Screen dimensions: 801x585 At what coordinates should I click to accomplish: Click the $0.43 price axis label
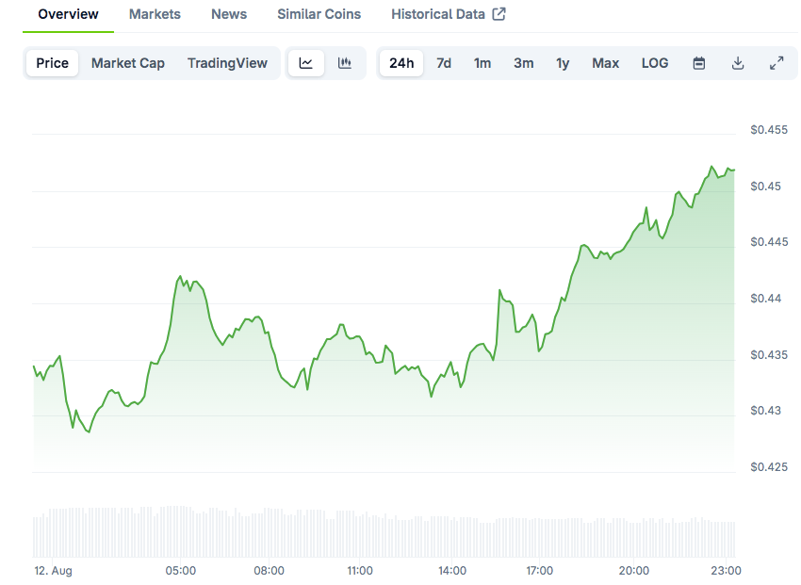coord(766,411)
